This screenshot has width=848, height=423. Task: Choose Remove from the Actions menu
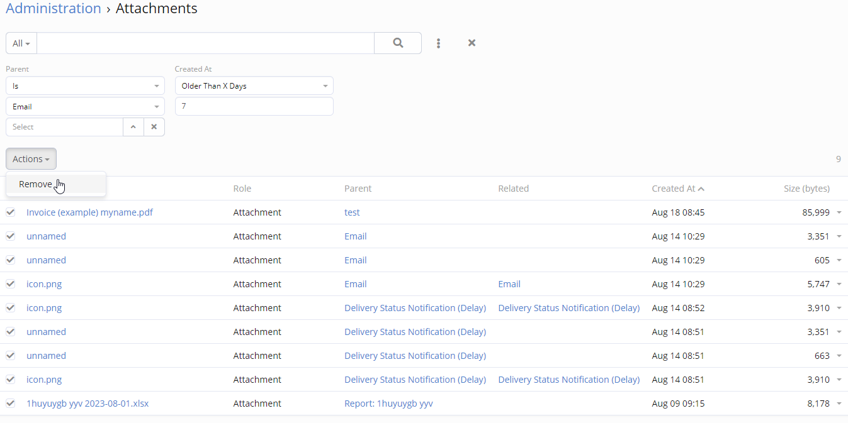tap(36, 184)
